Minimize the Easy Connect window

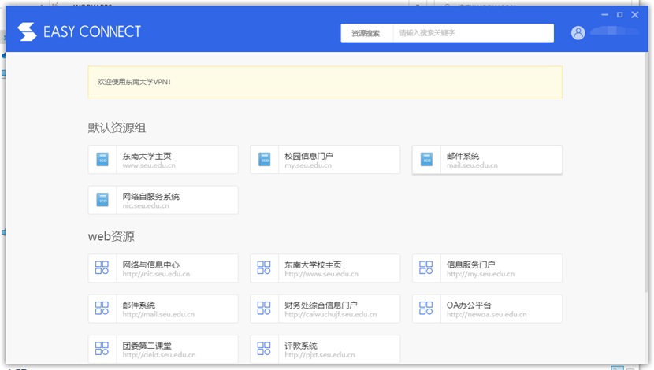604,15
